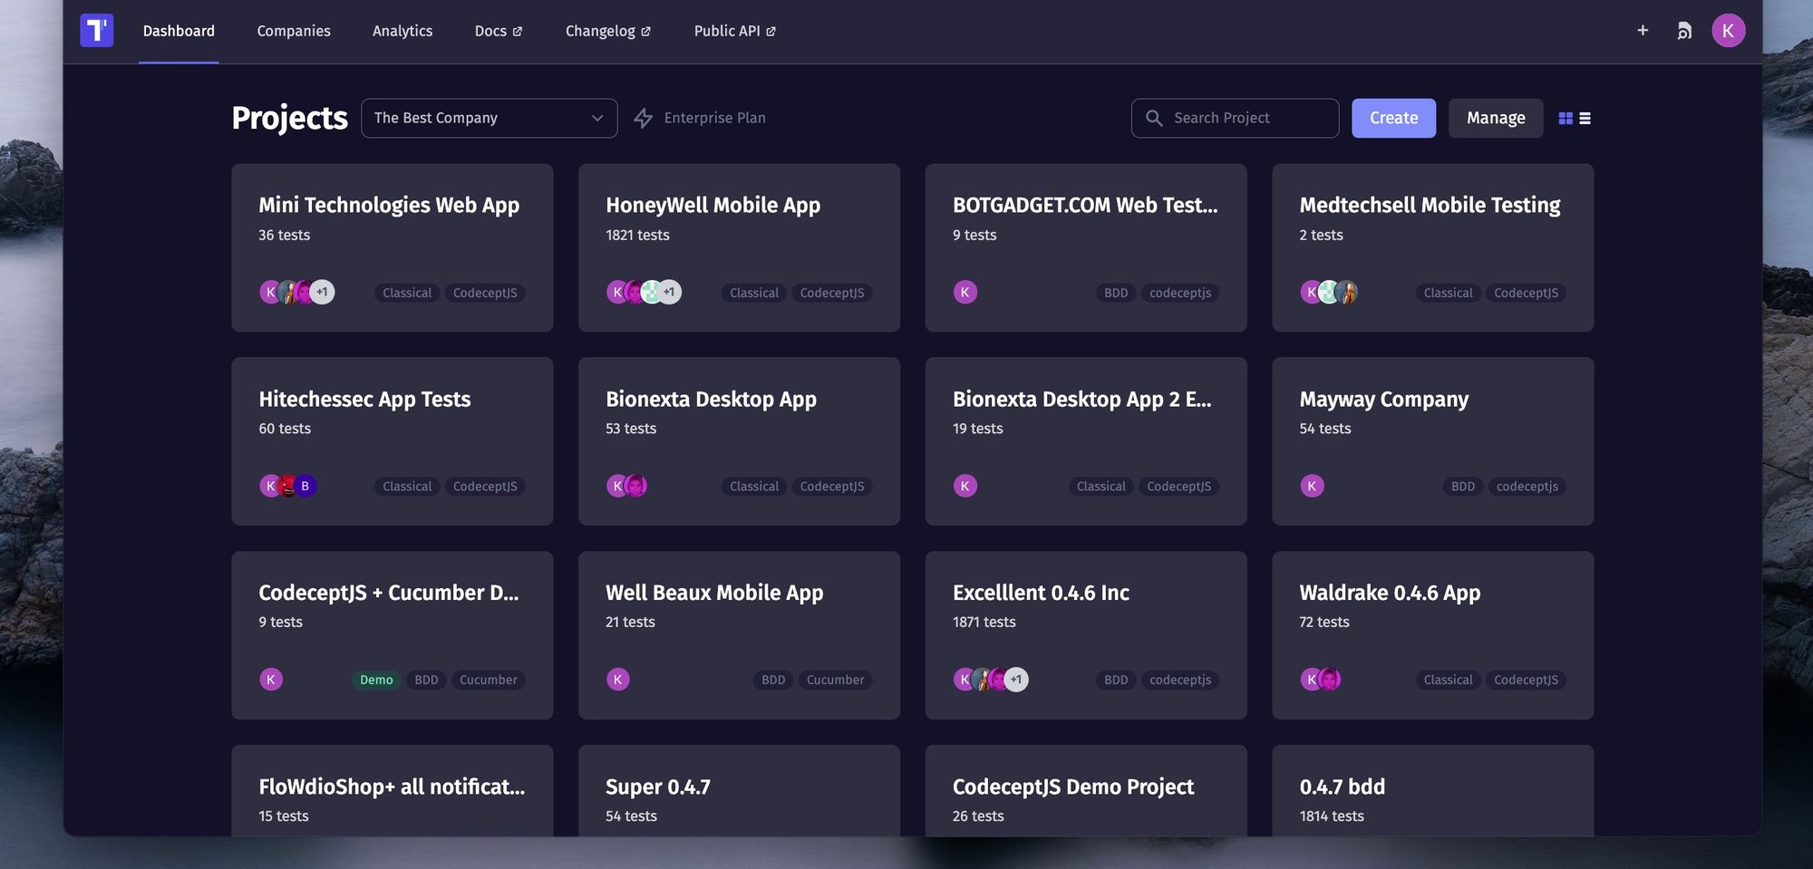Go to Dashboard tab
Image resolution: width=1813 pixels, height=869 pixels.
(x=179, y=31)
